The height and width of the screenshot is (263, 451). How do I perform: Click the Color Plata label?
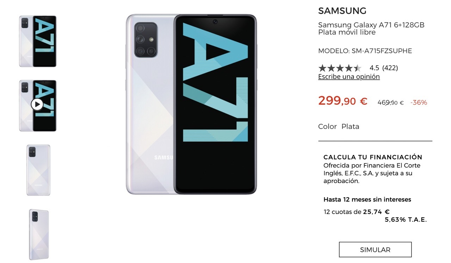(x=339, y=126)
